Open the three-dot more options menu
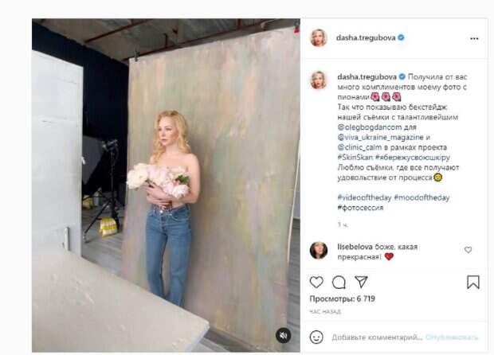Image resolution: width=494 pixels, height=355 pixels. pyautogui.click(x=474, y=38)
